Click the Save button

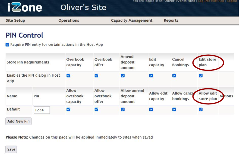click(11, 150)
